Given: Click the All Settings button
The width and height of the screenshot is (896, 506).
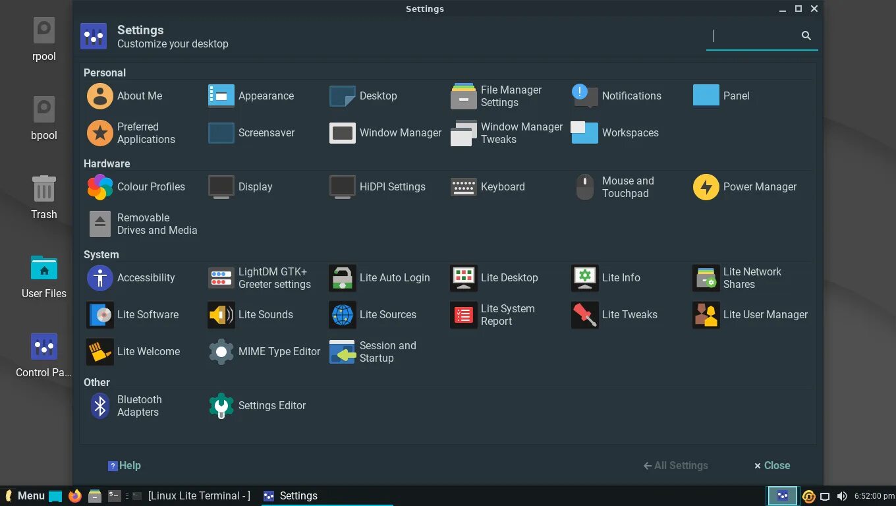Looking at the screenshot, I should [x=676, y=466].
